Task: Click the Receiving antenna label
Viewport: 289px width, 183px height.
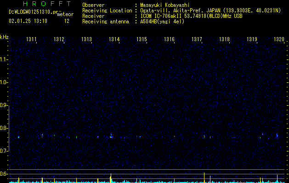Action: 106,22
